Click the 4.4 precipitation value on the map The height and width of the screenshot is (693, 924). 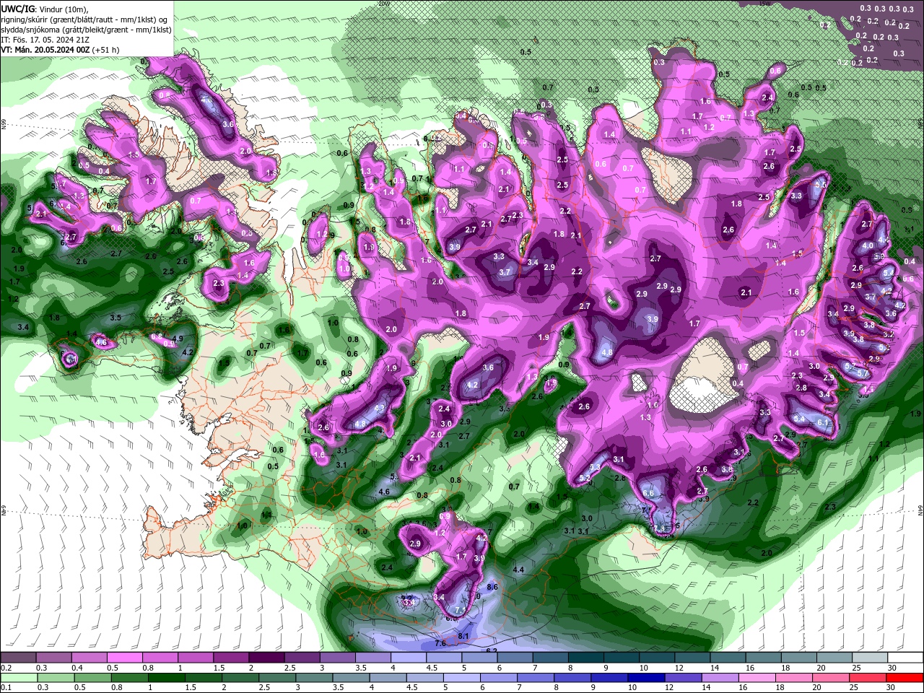tap(518, 570)
